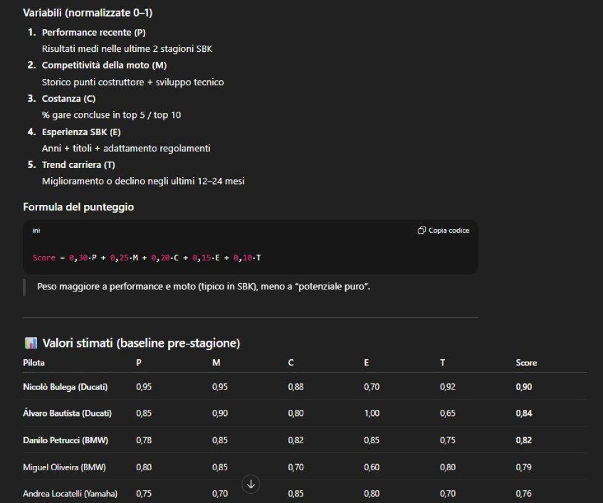Click Bautista's Score value 0,84
This screenshot has height=503, width=603.
(x=524, y=414)
